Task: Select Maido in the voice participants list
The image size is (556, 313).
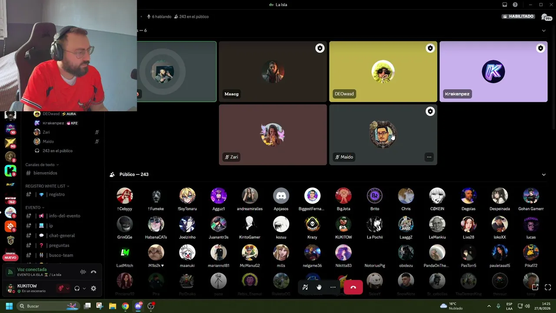Action: pos(67,141)
